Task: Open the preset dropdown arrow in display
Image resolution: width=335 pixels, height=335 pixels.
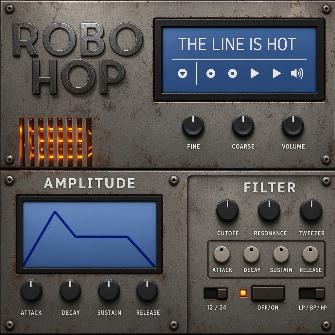Action: coord(183,74)
